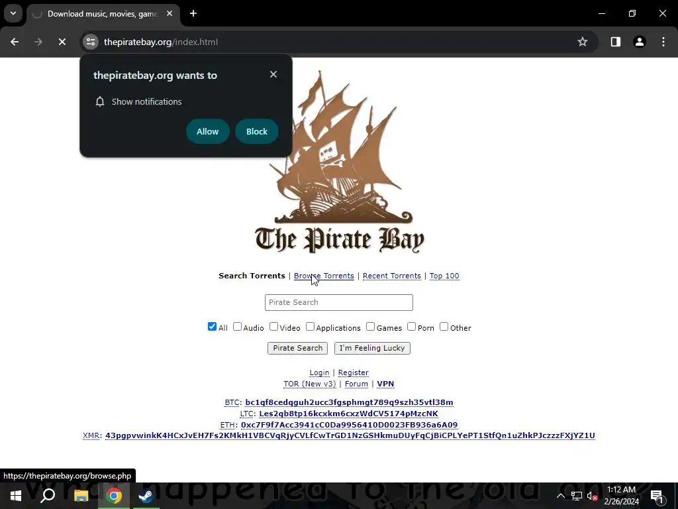This screenshot has height=509, width=678.
Task: Open File Explorer from taskbar
Action: pyautogui.click(x=81, y=496)
